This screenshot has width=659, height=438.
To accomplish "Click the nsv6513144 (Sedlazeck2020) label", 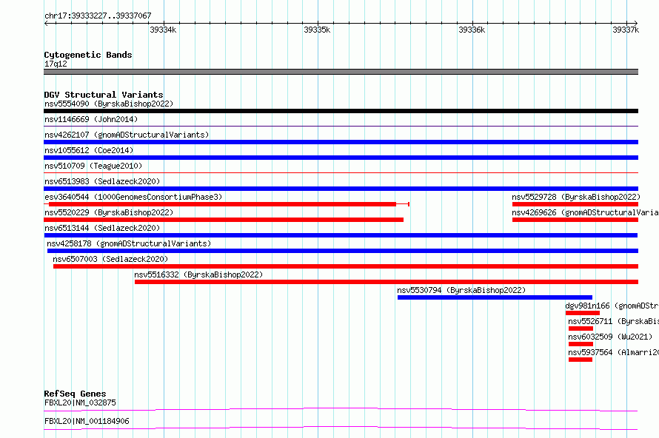I will (102, 228).
